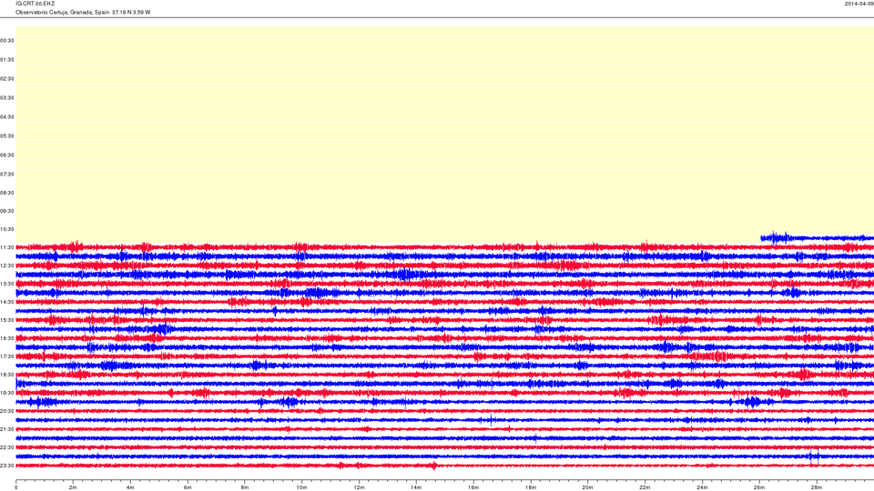Select the 01:30 row label
Viewport: 874px width, 491px height.
pos(7,60)
